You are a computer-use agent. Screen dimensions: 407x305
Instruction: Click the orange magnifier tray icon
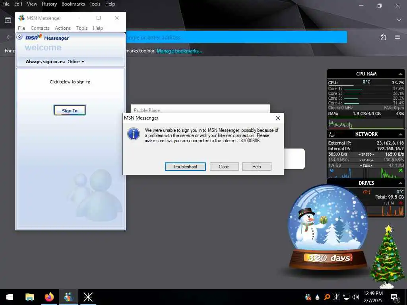pos(327,297)
